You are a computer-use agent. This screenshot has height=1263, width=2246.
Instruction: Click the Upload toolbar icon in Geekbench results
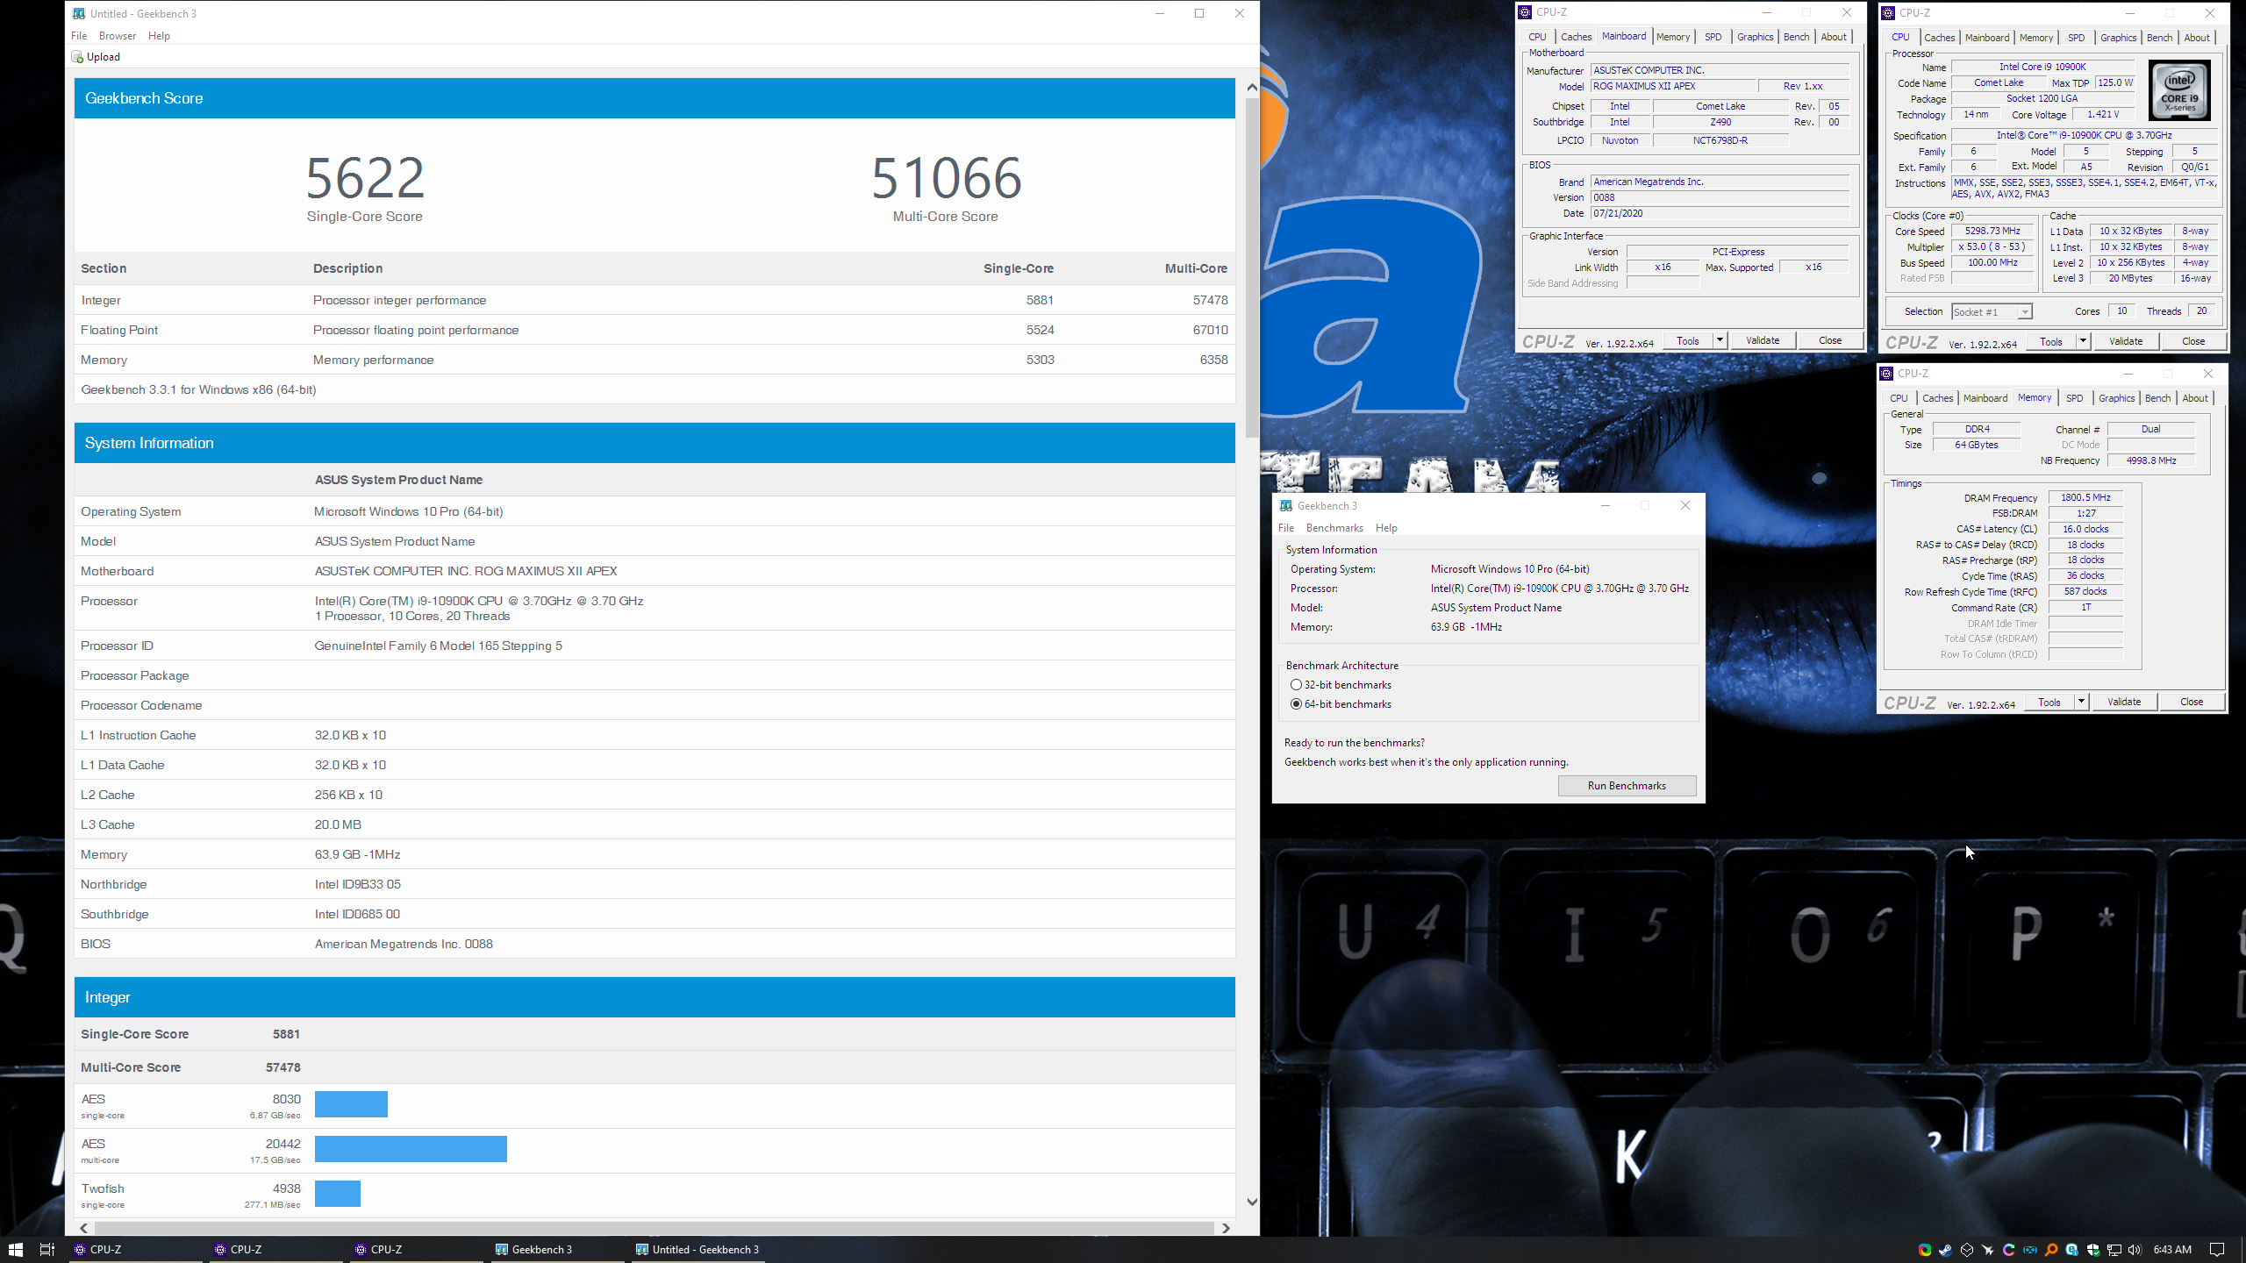pos(77,57)
